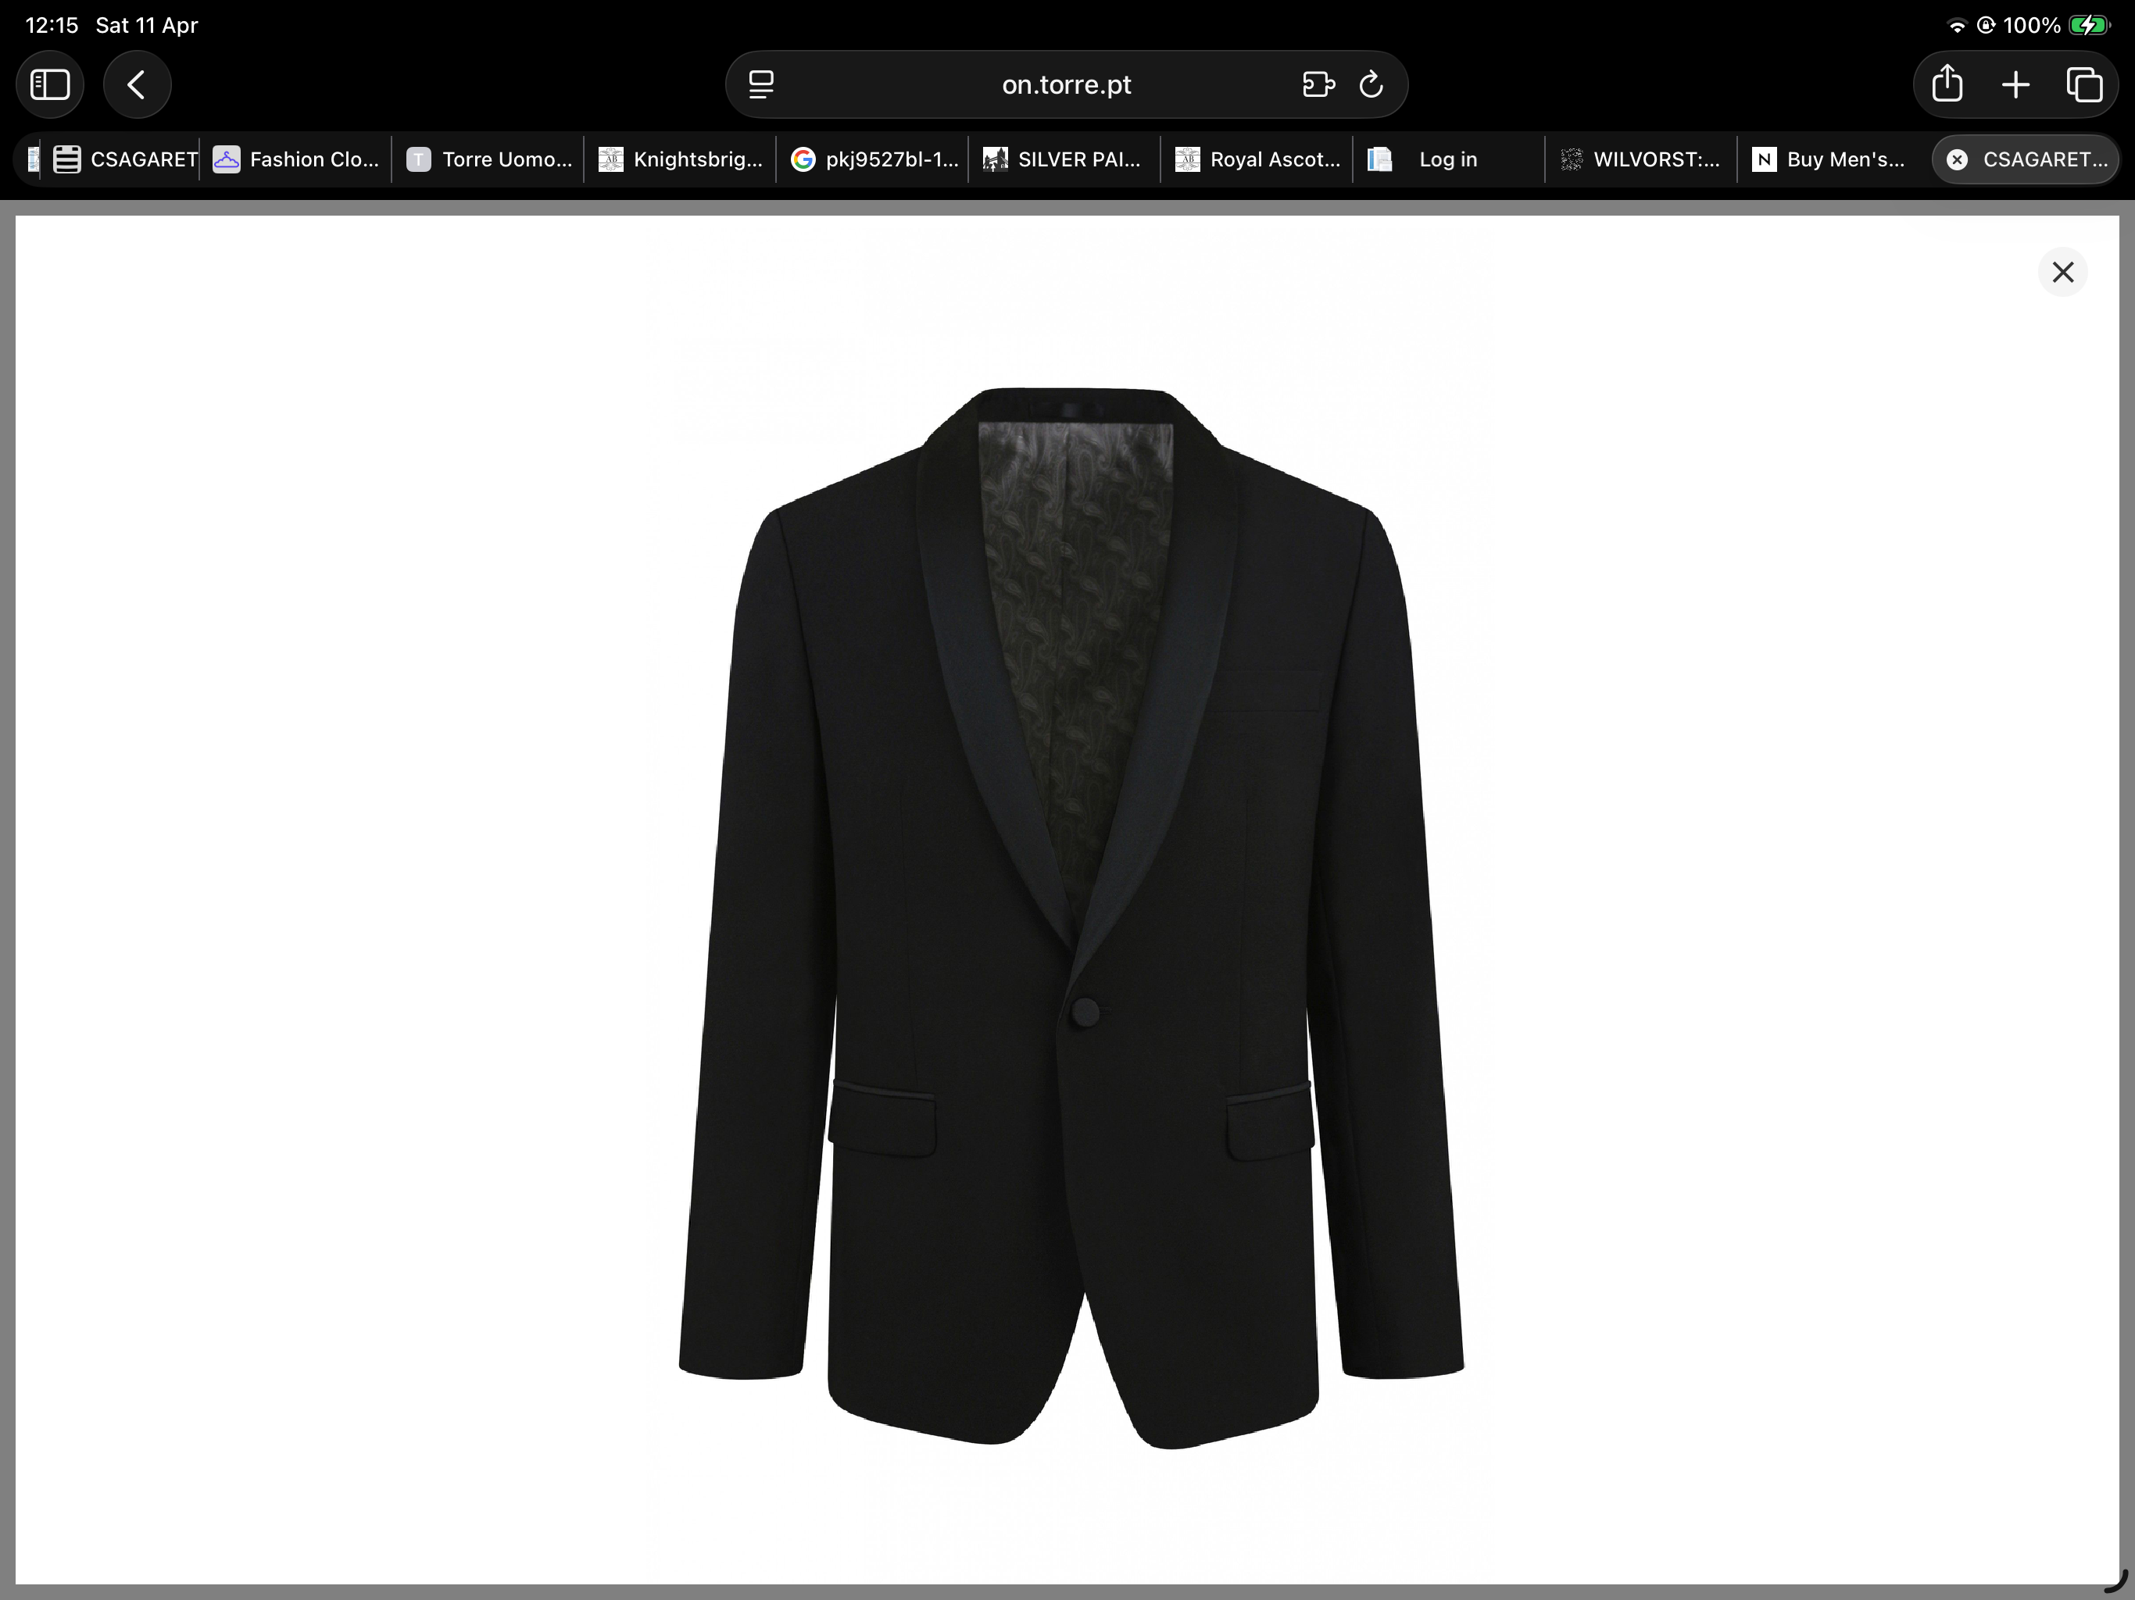Show all tabs using the tab overview icon
2135x1600 pixels.
pos(2086,84)
